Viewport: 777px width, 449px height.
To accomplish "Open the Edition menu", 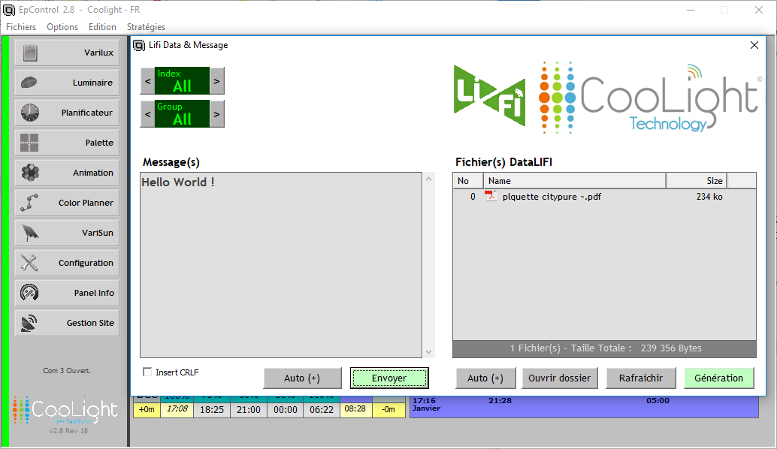I will click(x=103, y=27).
